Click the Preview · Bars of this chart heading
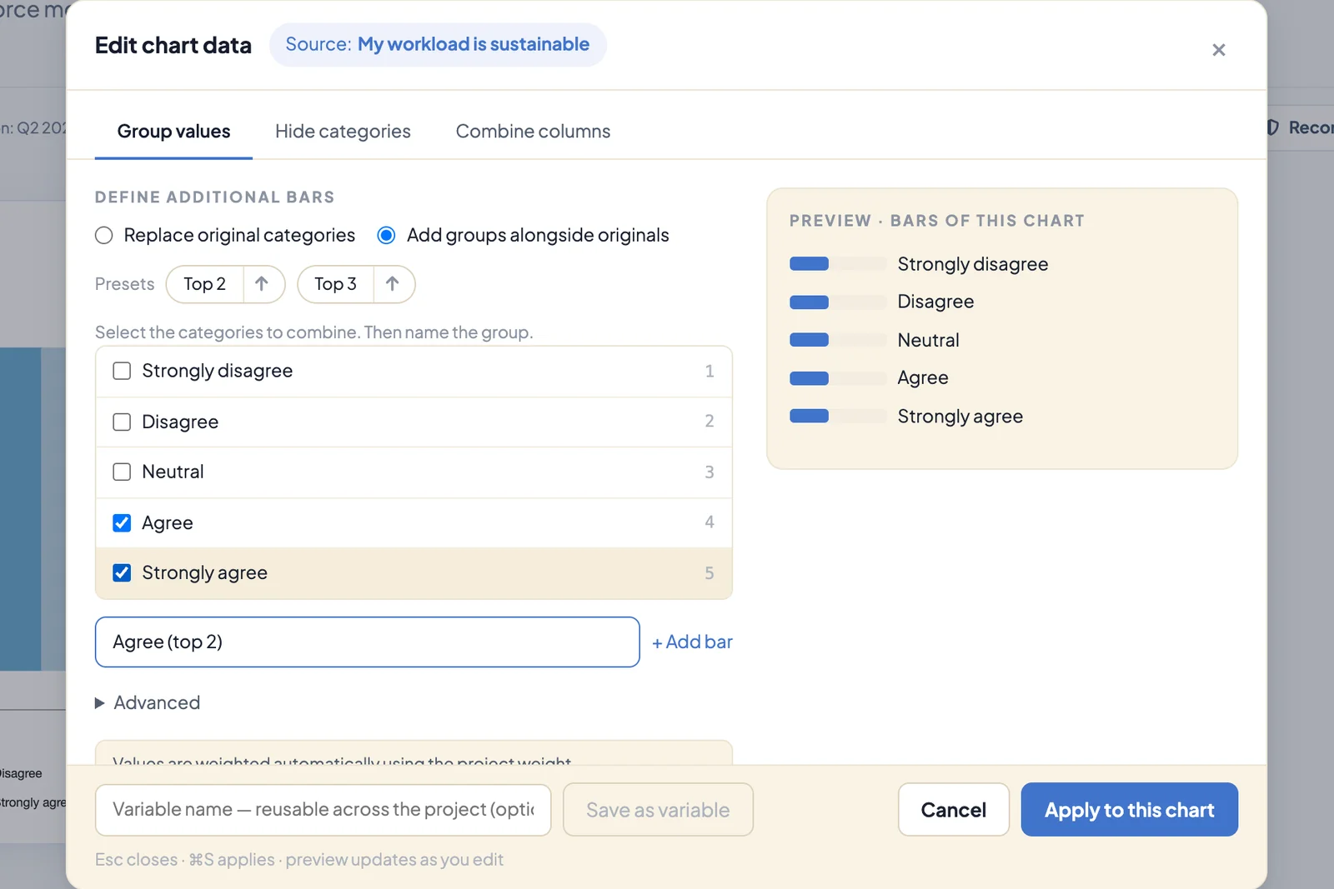The width and height of the screenshot is (1334, 889). [937, 221]
